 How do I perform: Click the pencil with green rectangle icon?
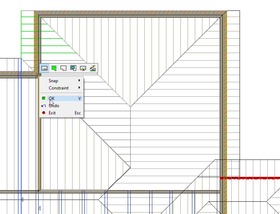point(93,68)
